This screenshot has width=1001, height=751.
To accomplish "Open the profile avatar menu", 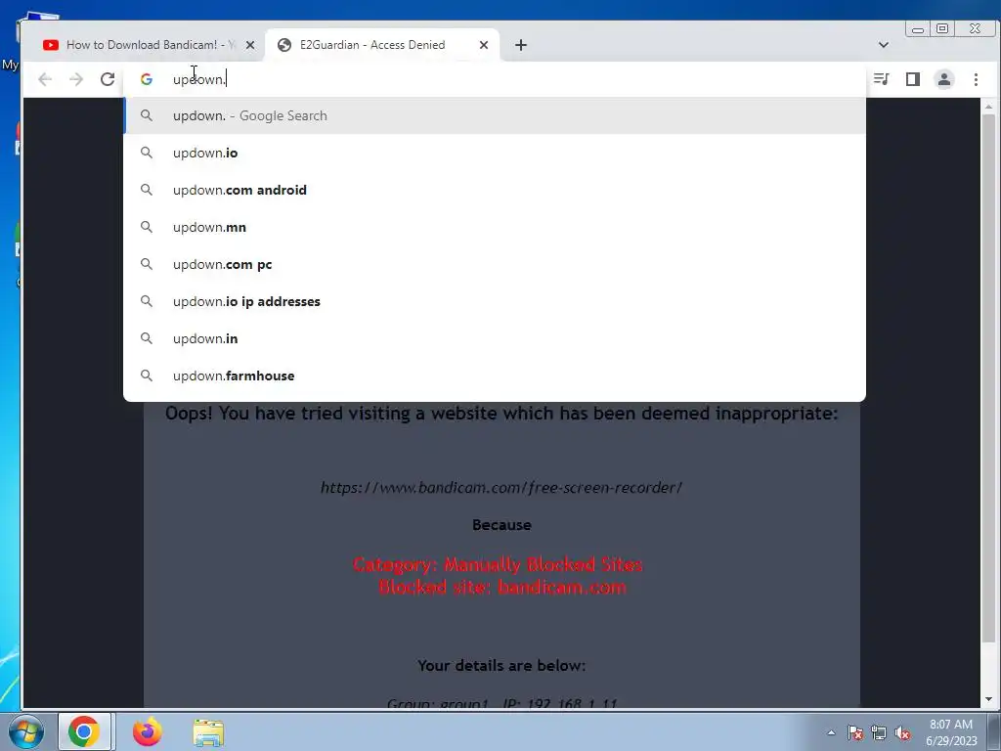I will (944, 79).
